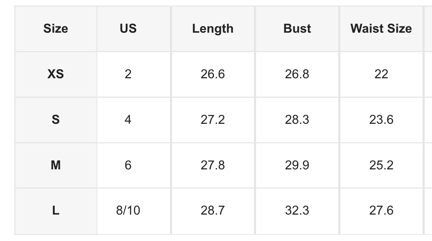Click the M size row label
Viewport: 432px width, 241px height.
(x=56, y=165)
